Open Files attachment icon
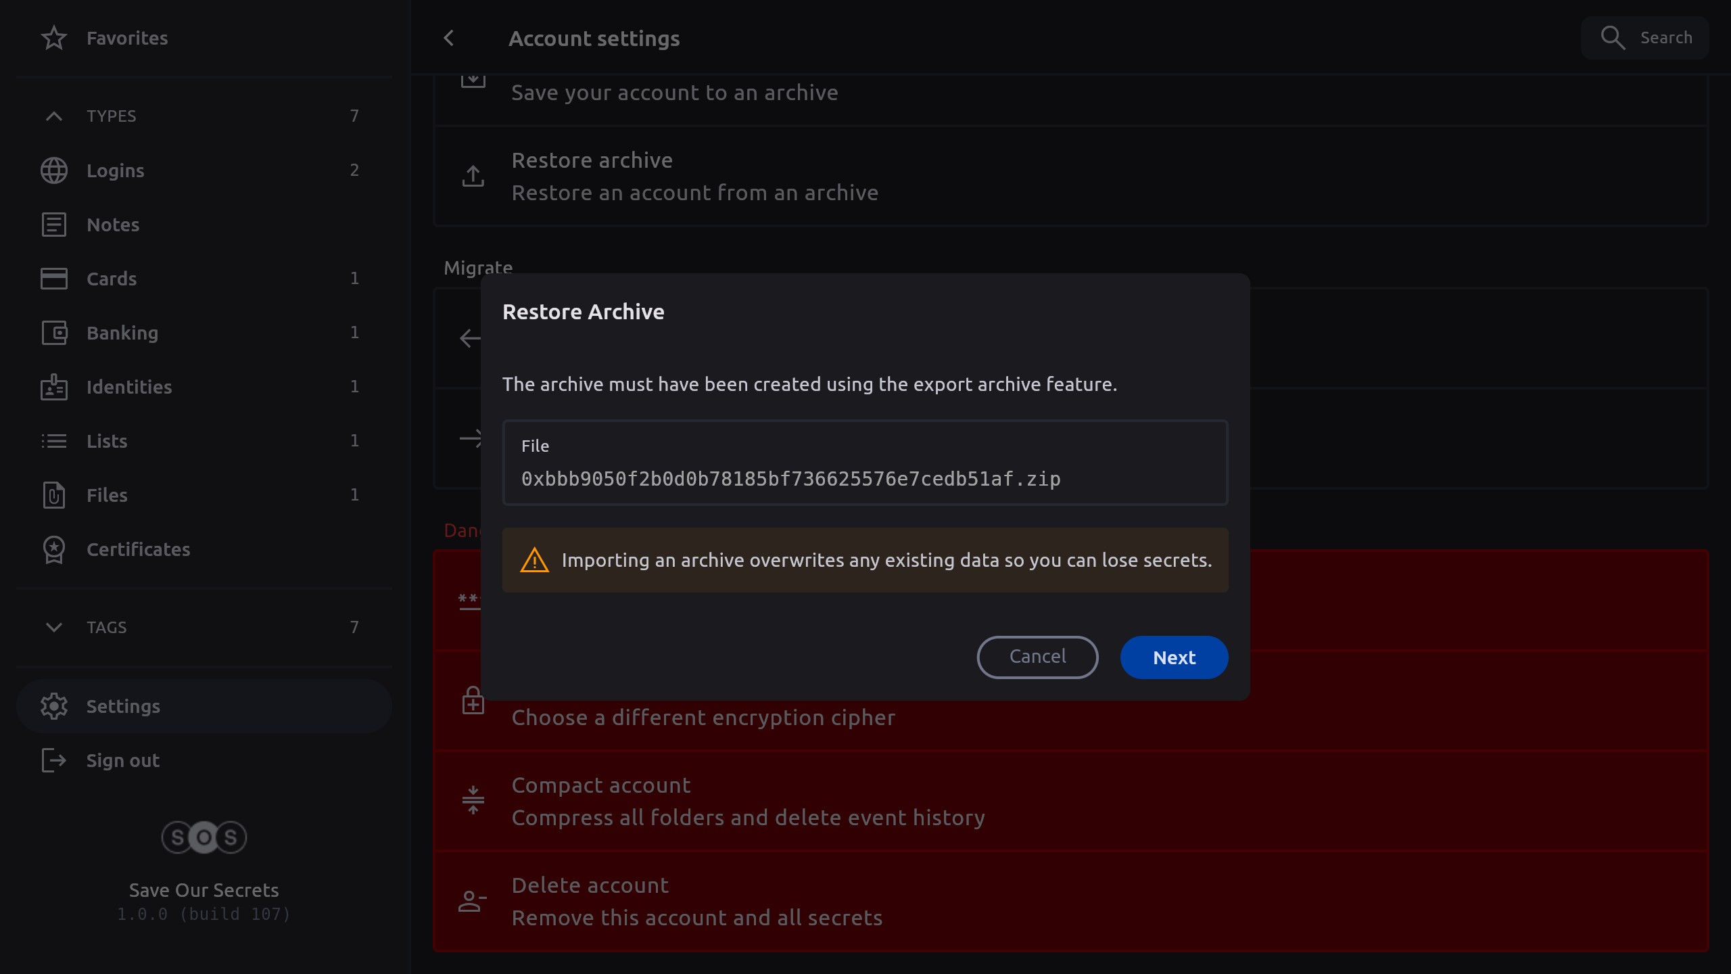The height and width of the screenshot is (974, 1731). coord(54,495)
